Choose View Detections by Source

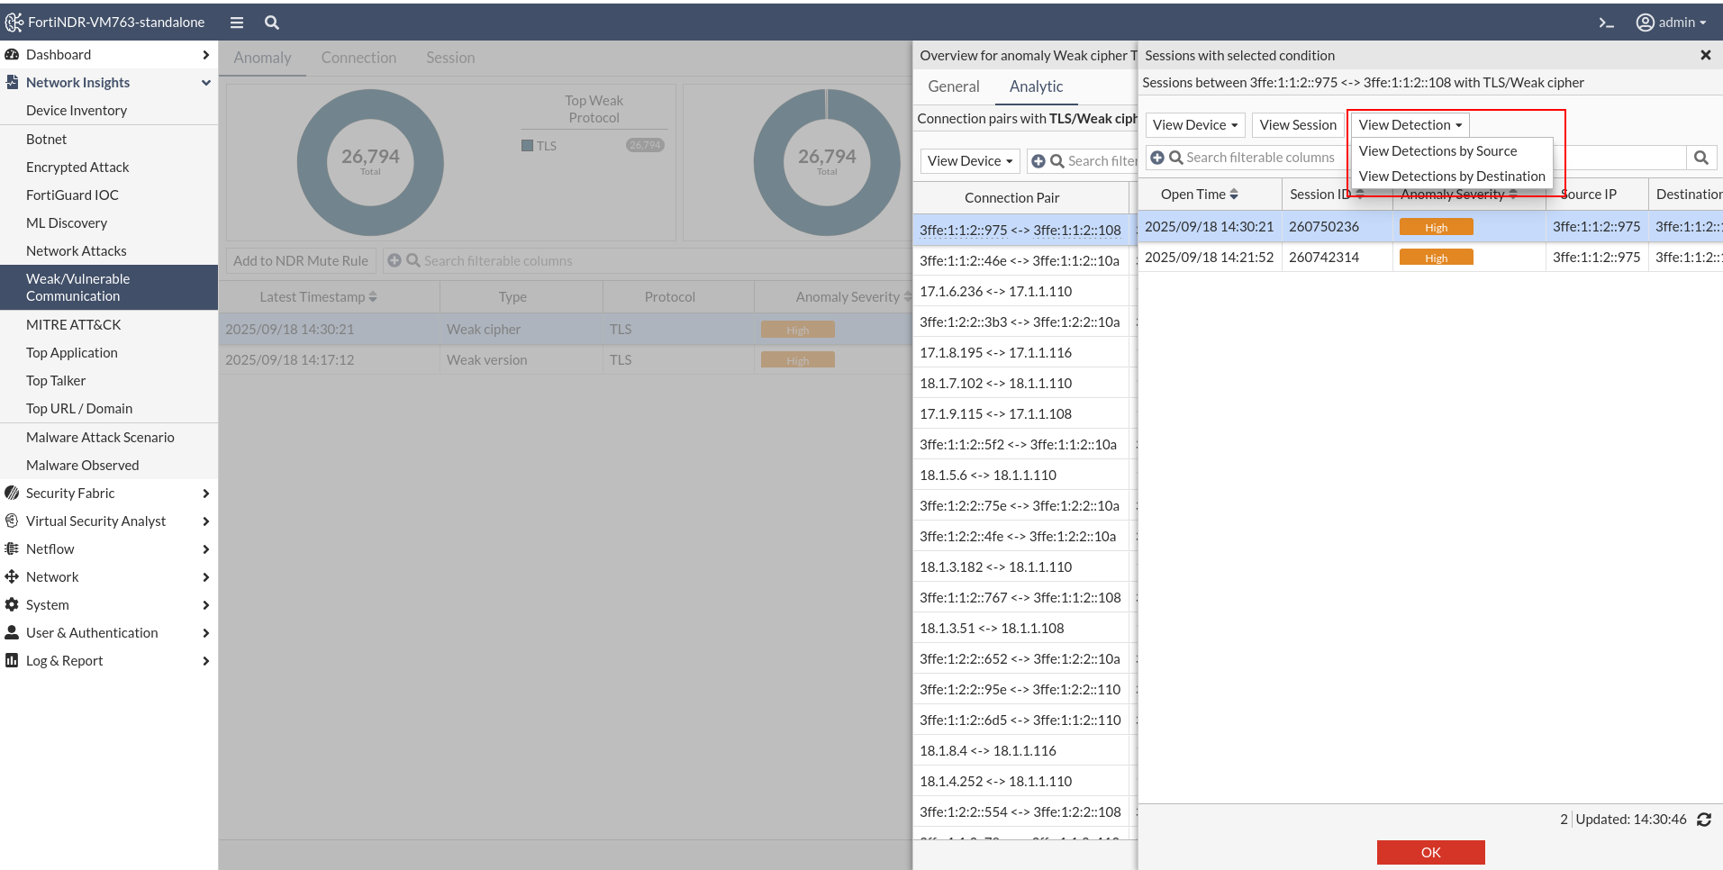tap(1437, 151)
